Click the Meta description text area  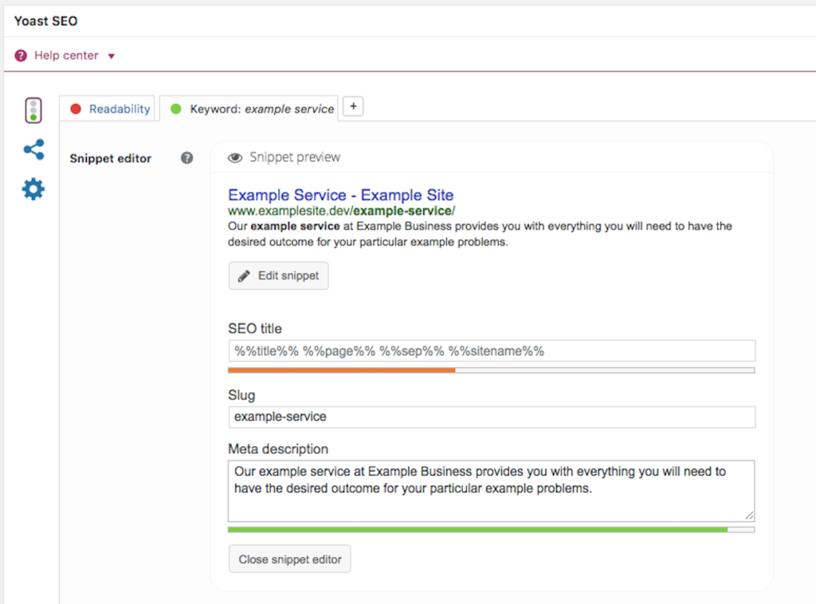[491, 490]
